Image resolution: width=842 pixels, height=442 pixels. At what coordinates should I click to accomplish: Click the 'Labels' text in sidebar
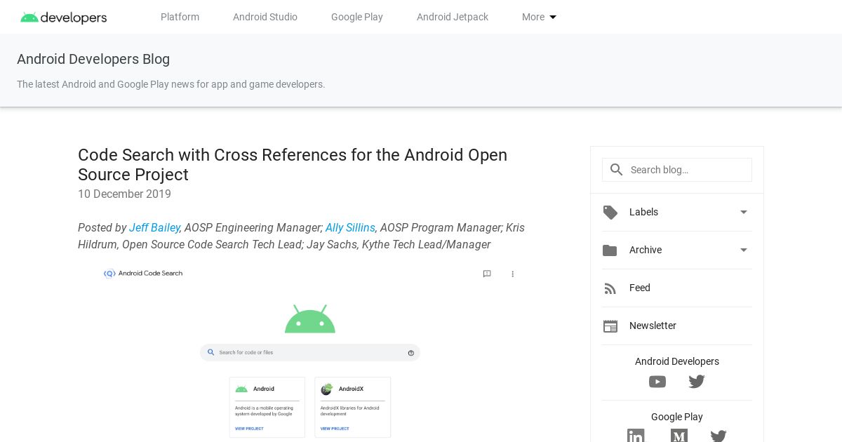pos(643,212)
